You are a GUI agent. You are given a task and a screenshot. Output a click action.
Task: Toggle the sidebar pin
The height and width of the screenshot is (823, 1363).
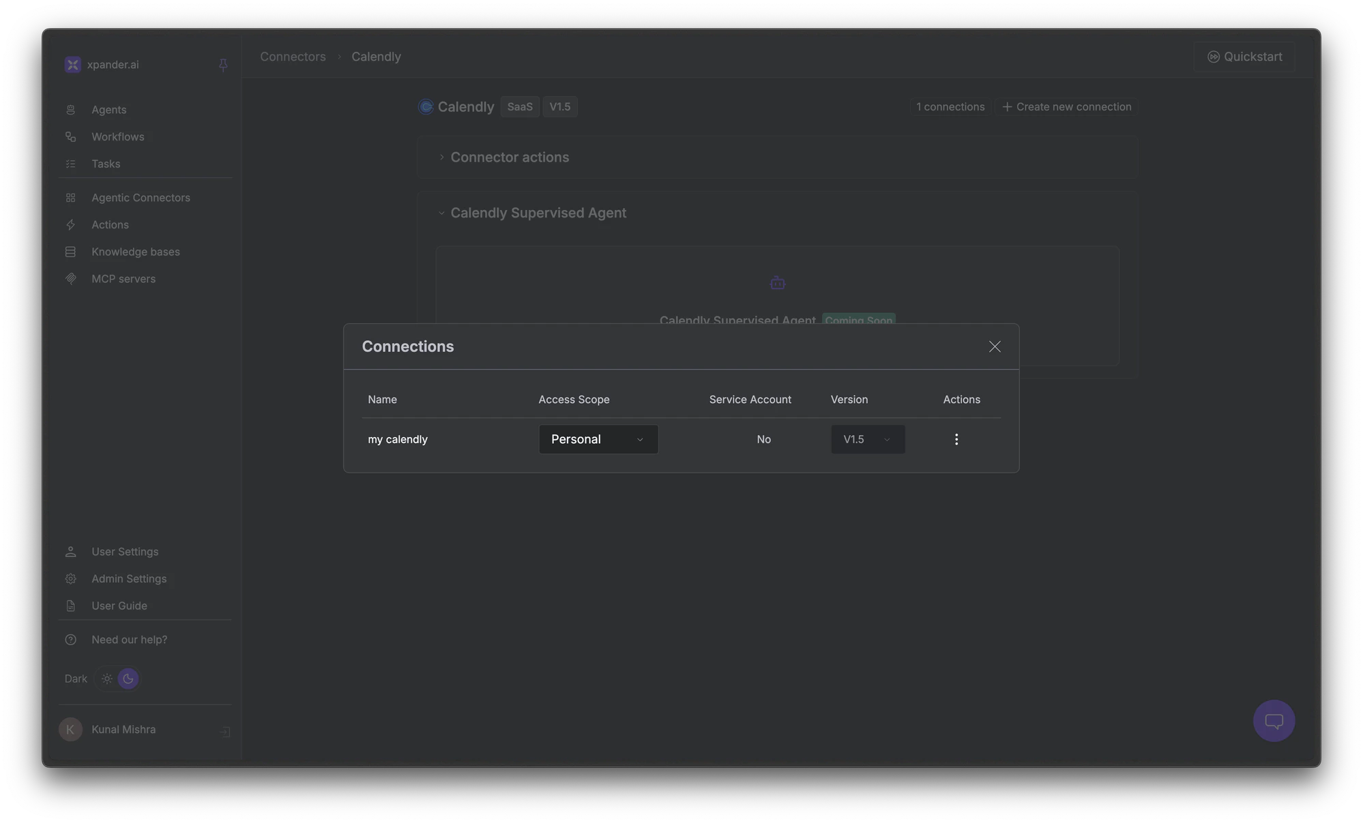pyautogui.click(x=223, y=65)
